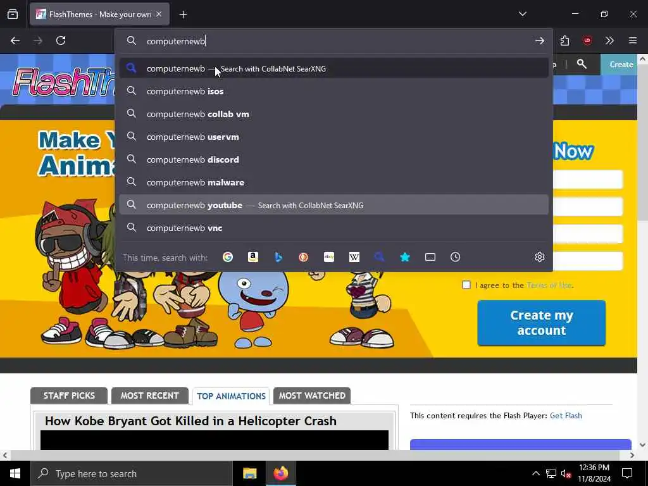Select the FlashThemes - Make your own tab
This screenshot has height=486, width=648.
point(99,14)
